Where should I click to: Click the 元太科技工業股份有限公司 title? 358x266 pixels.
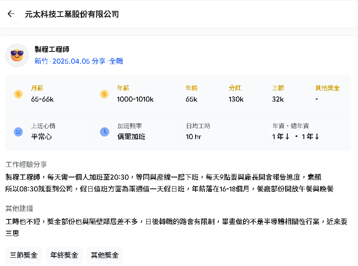[x=72, y=14]
